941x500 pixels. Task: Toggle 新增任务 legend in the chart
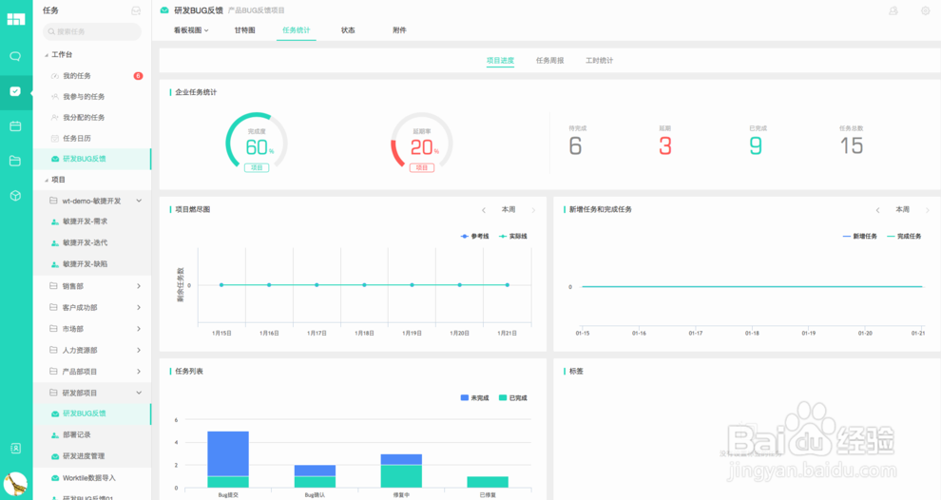pos(859,236)
